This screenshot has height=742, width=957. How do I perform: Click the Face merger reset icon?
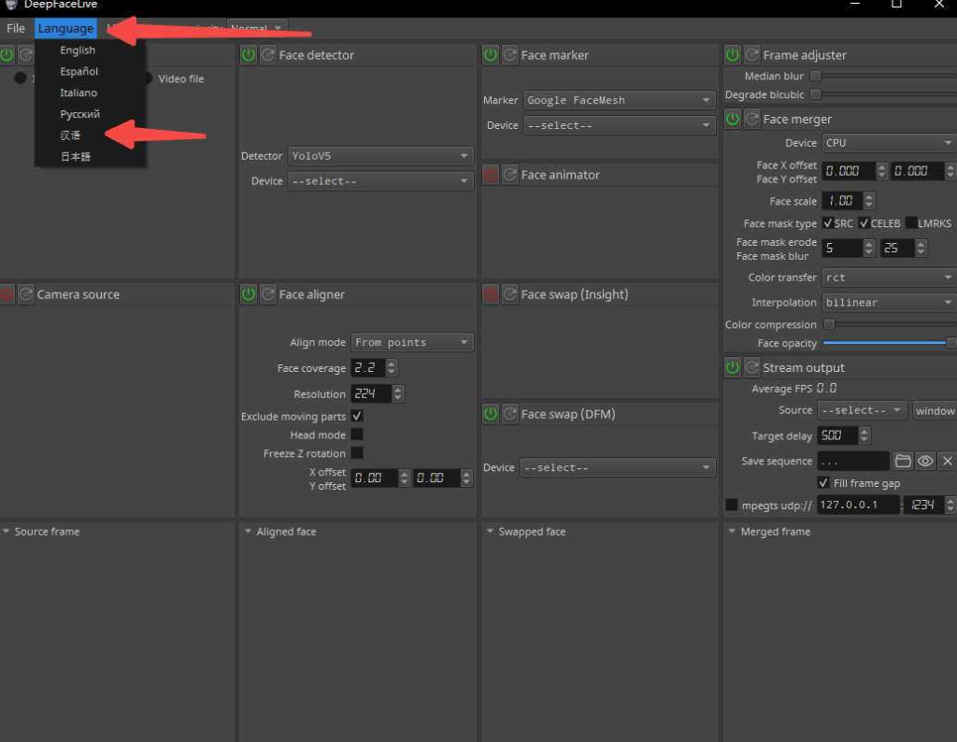(x=751, y=119)
